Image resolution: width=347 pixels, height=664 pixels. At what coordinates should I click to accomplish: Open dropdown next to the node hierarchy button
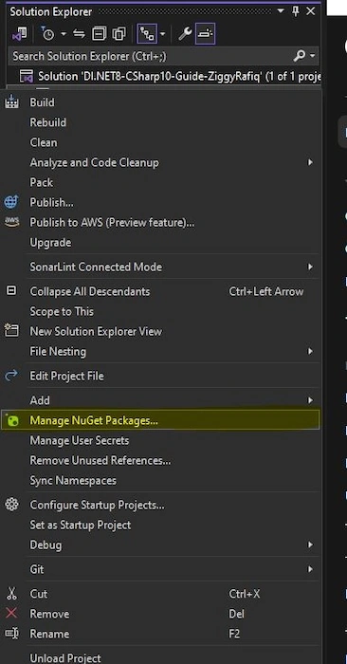point(162,34)
